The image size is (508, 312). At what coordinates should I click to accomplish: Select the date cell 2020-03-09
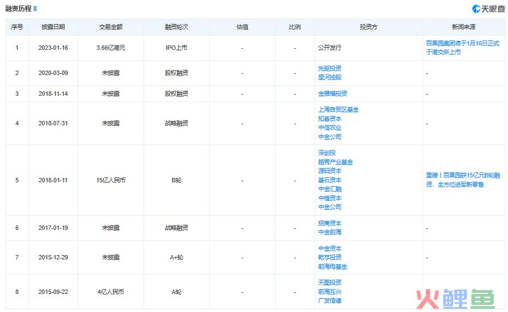53,73
